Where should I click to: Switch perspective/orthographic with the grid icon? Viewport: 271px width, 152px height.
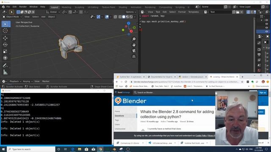pos(134,57)
